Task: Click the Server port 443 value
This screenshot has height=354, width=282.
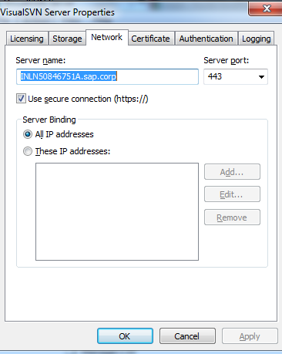Action: tap(215, 76)
